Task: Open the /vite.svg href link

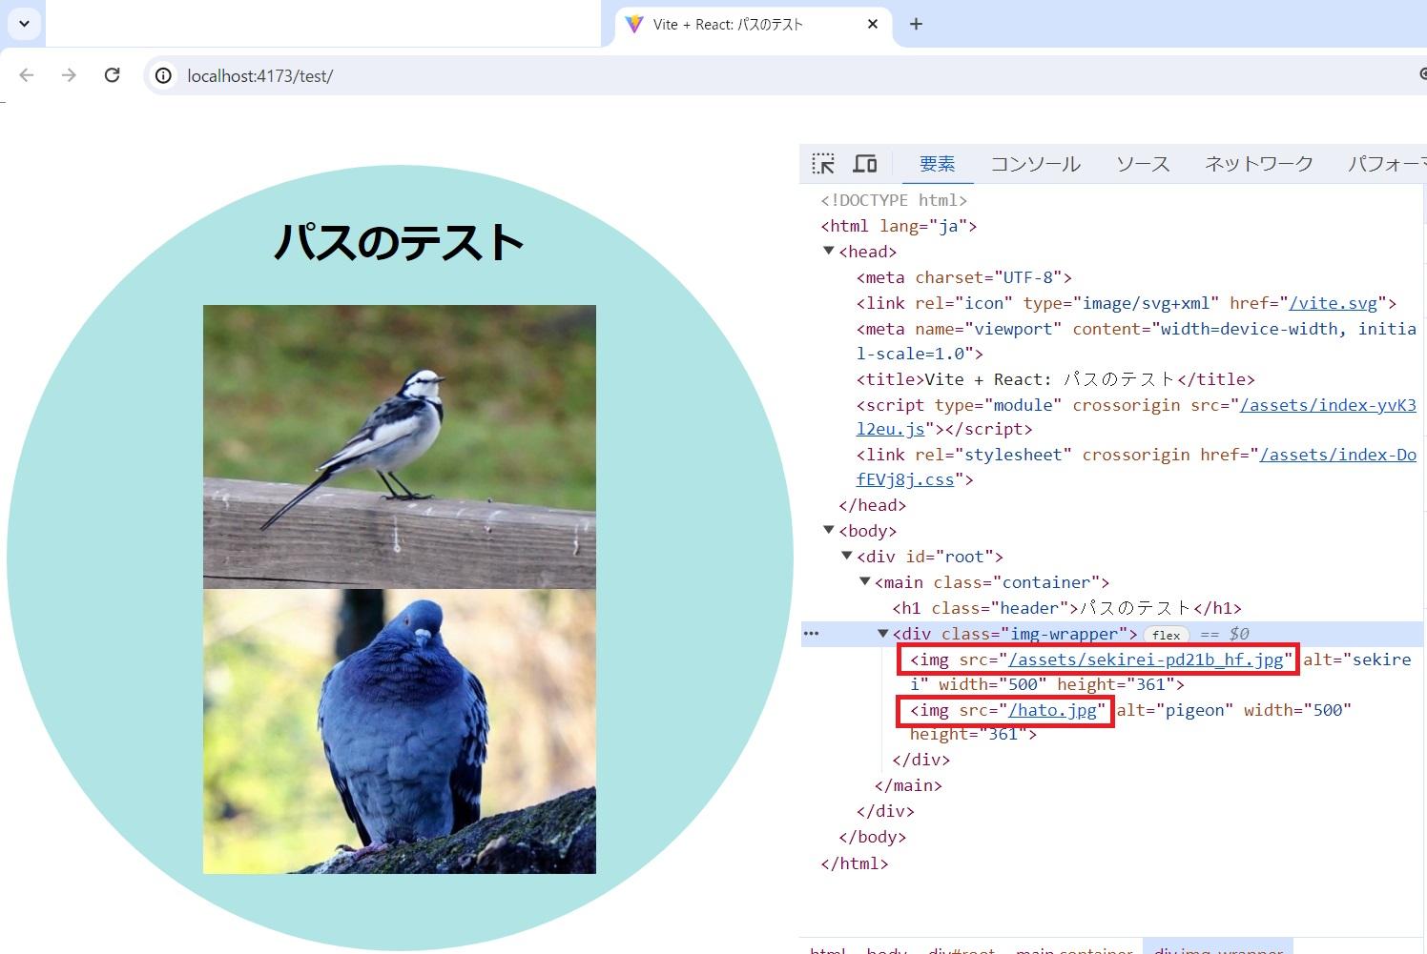Action: coord(1333,303)
